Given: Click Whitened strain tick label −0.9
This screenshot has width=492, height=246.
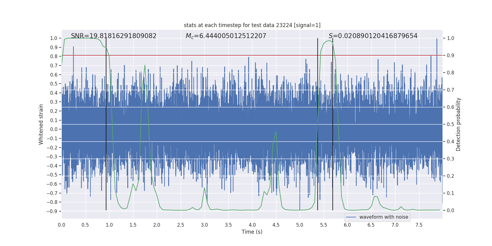Looking at the screenshot, I should click(x=52, y=211).
